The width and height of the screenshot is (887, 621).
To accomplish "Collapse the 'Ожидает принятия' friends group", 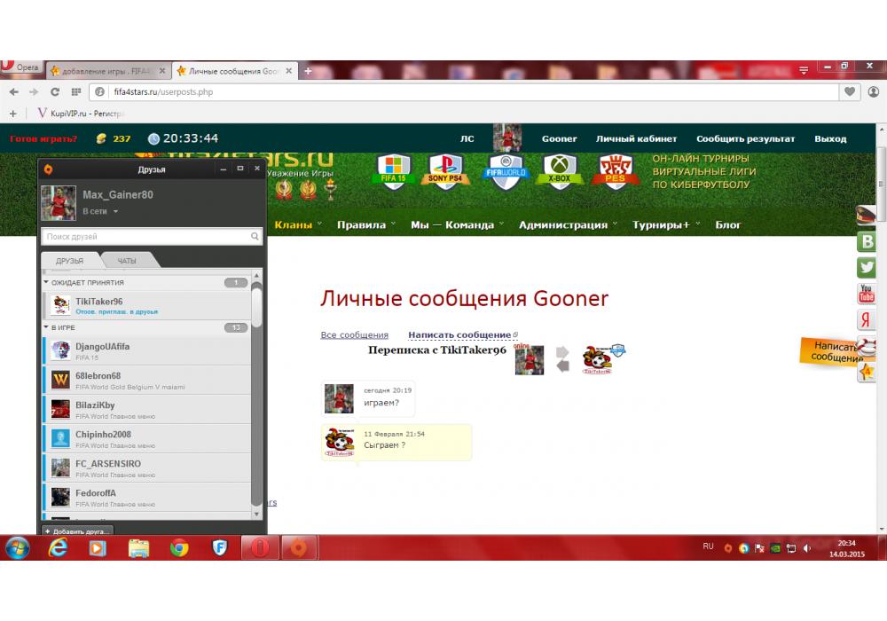I will tap(46, 282).
